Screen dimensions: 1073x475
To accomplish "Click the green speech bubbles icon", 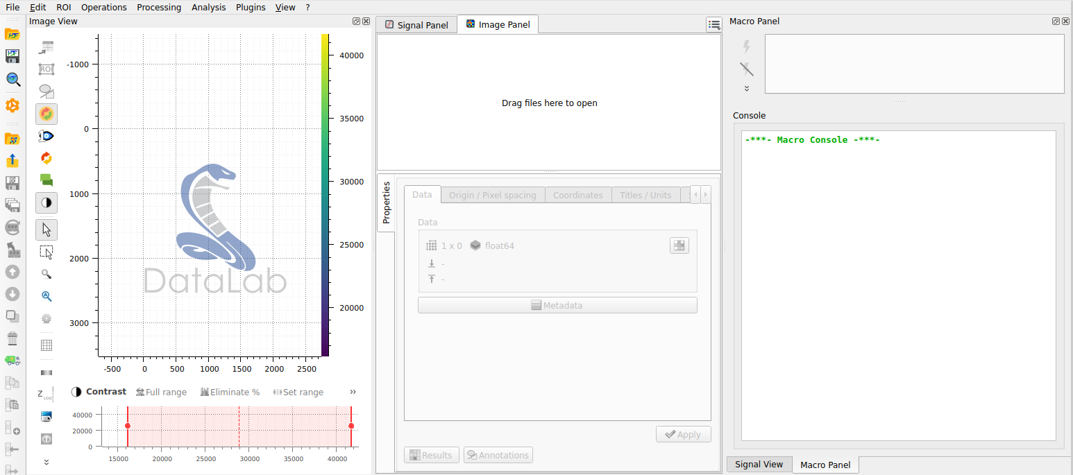I will (47, 180).
